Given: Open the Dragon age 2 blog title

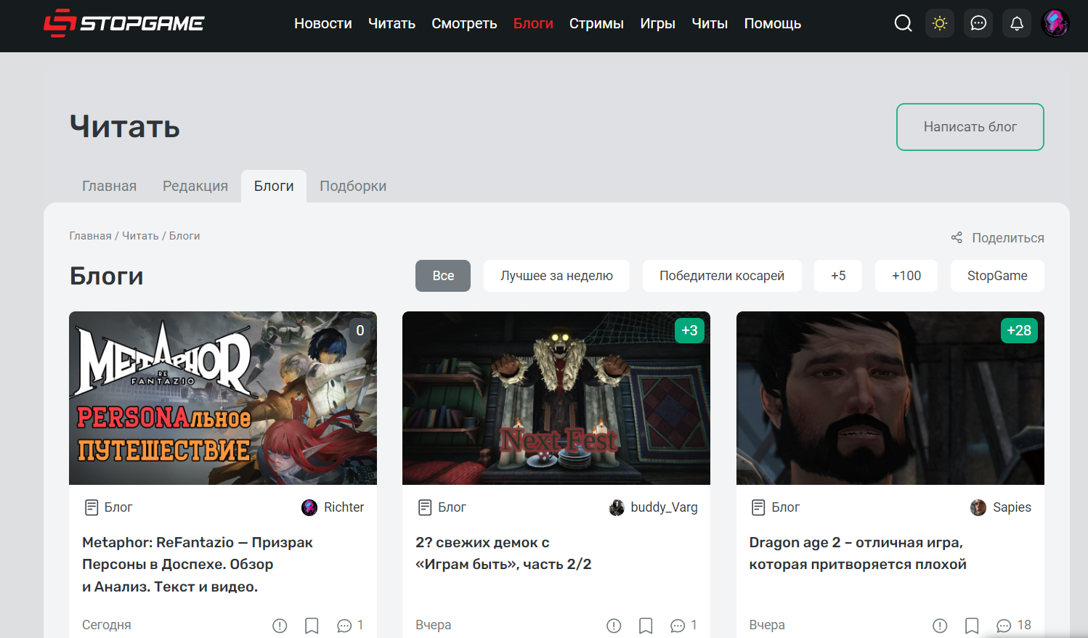Looking at the screenshot, I should click(858, 553).
